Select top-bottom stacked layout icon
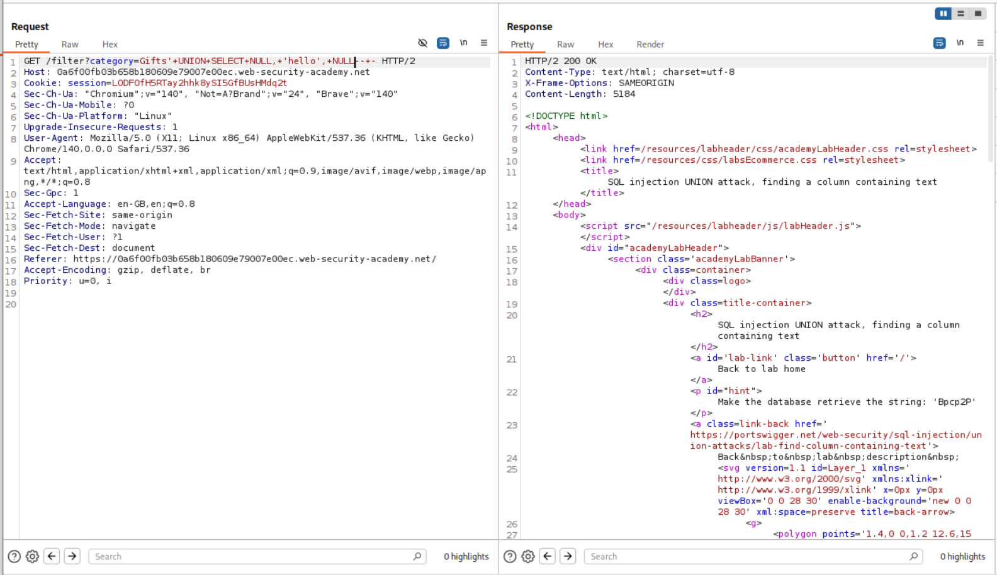The height and width of the screenshot is (575, 997). click(960, 14)
